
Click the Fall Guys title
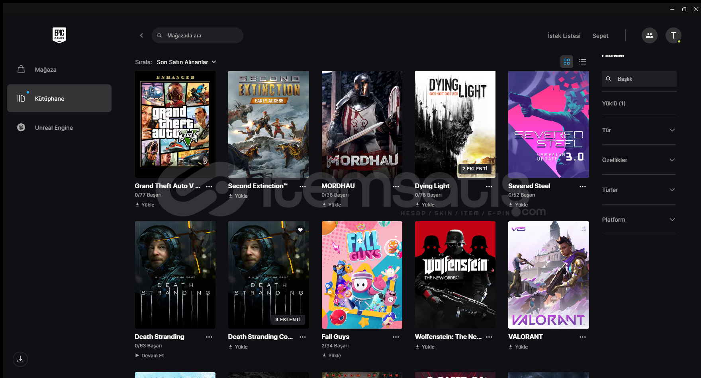tap(335, 337)
